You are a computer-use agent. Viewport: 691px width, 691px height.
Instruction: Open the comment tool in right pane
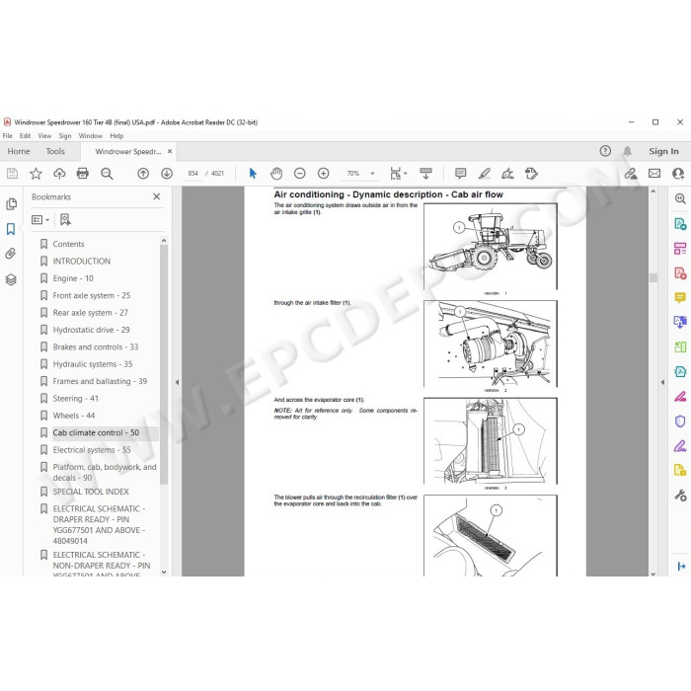coord(680,298)
